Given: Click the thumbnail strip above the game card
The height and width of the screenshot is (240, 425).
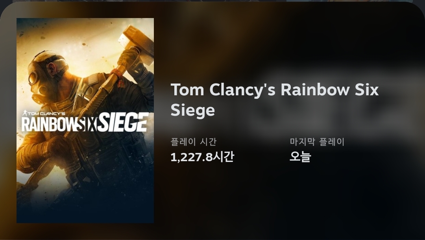Looking at the screenshot, I should pos(213,1).
